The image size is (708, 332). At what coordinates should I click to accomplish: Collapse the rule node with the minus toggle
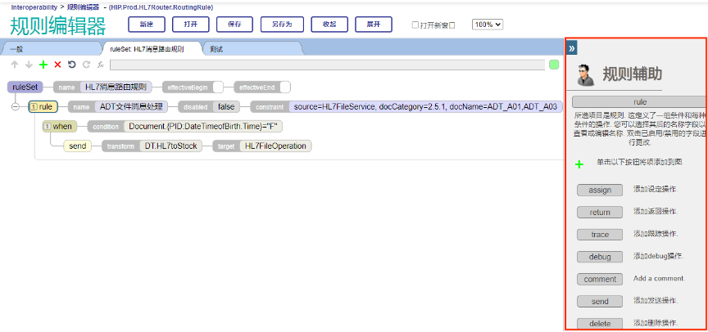16,106
